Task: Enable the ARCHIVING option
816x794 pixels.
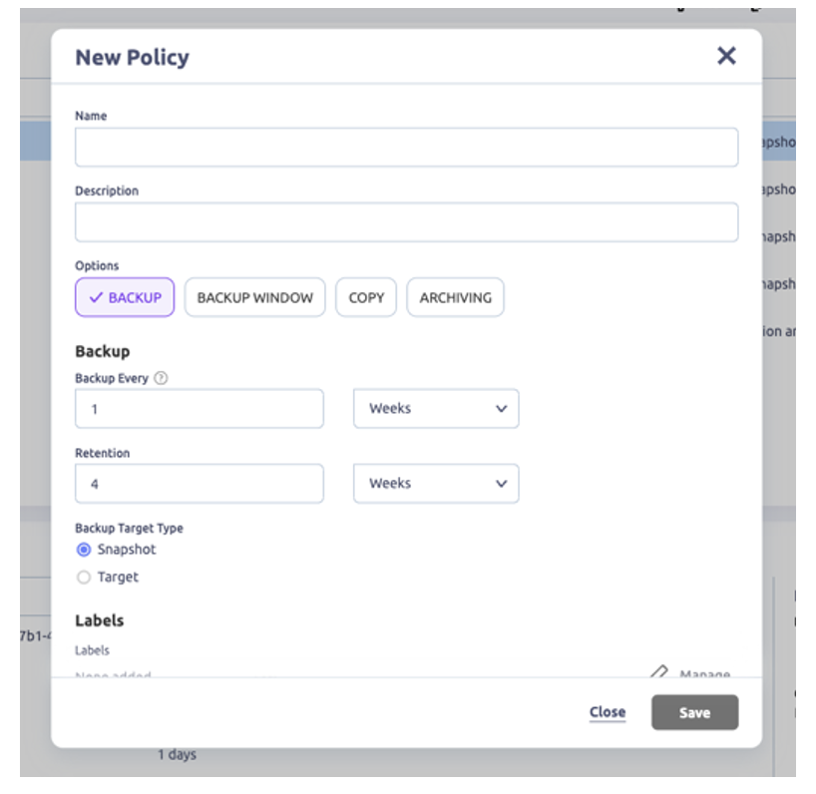Action: [x=455, y=297]
